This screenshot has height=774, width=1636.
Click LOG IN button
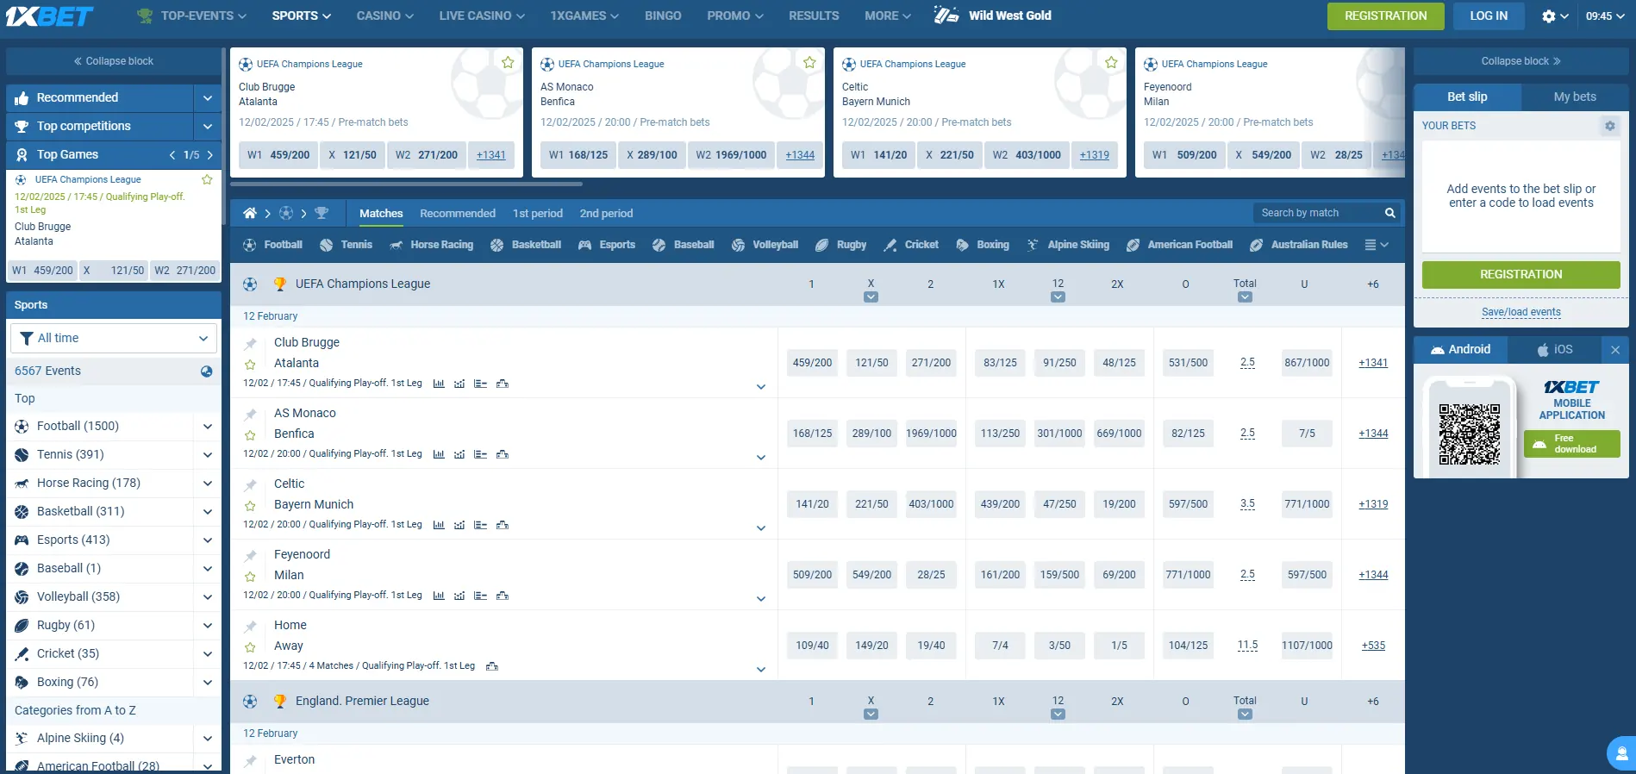click(x=1489, y=16)
